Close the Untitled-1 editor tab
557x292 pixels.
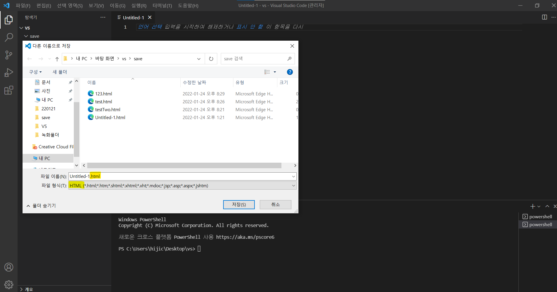[x=150, y=17]
